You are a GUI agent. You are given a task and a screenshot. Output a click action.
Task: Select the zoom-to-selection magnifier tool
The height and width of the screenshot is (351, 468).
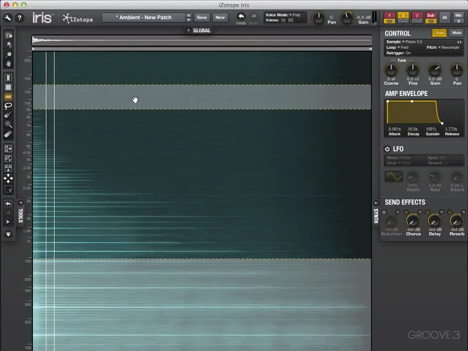8,36
